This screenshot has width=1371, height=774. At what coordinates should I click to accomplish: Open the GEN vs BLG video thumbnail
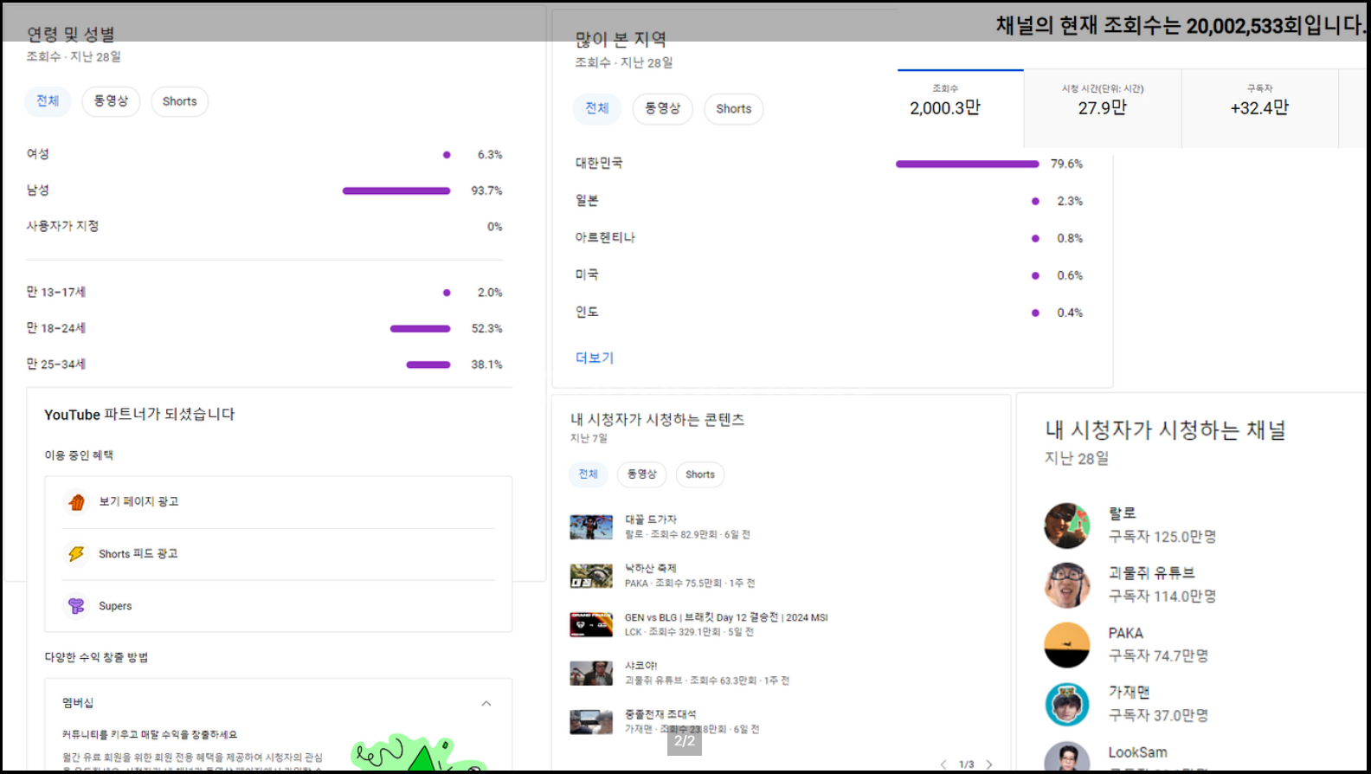click(x=591, y=624)
